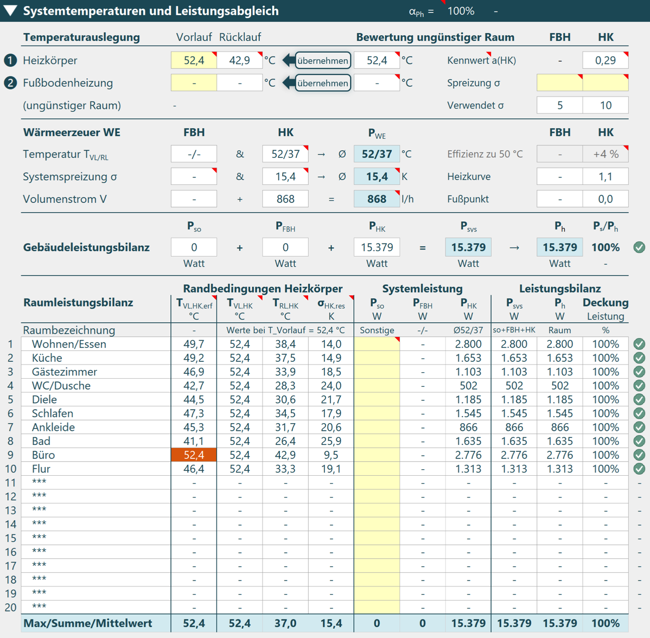This screenshot has width=650, height=638.
Task: Click the green check icon for Schlafen
Action: pos(639,413)
